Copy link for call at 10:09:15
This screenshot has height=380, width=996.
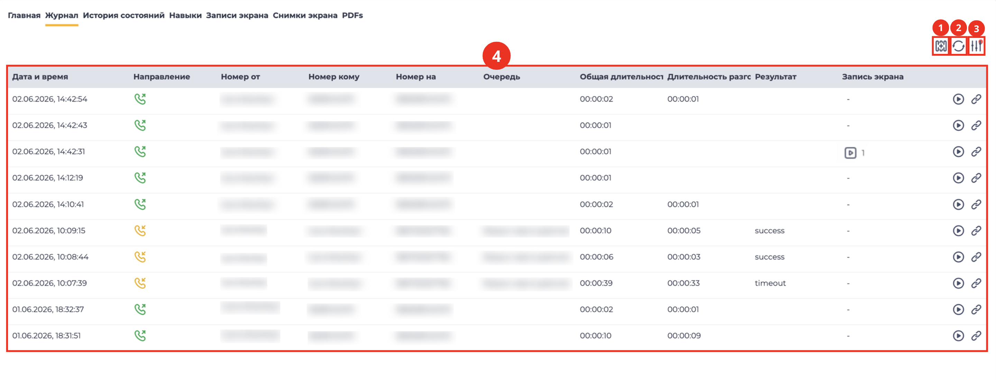976,230
